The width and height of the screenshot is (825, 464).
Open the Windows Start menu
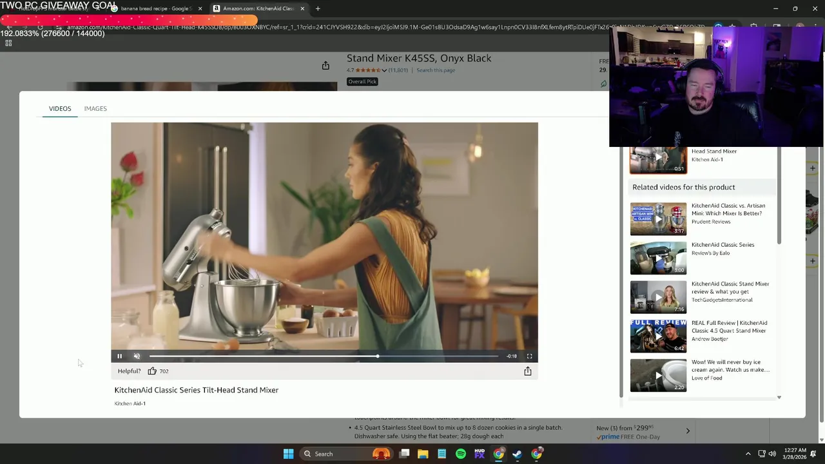pos(288,454)
